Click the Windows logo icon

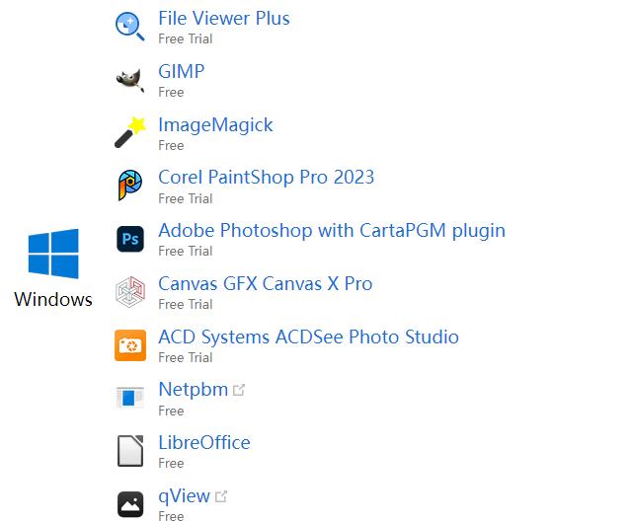pos(53,254)
